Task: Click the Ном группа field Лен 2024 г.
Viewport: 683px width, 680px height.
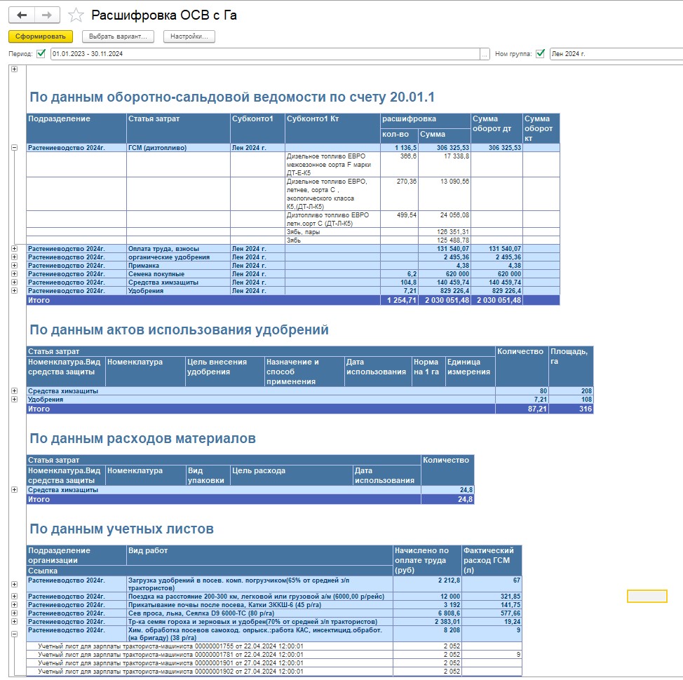Action: pos(614,54)
